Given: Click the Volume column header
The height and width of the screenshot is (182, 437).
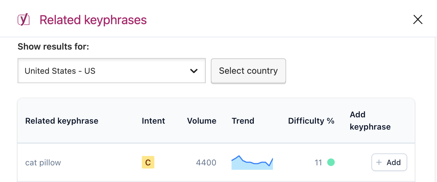Looking at the screenshot, I should pos(202,121).
